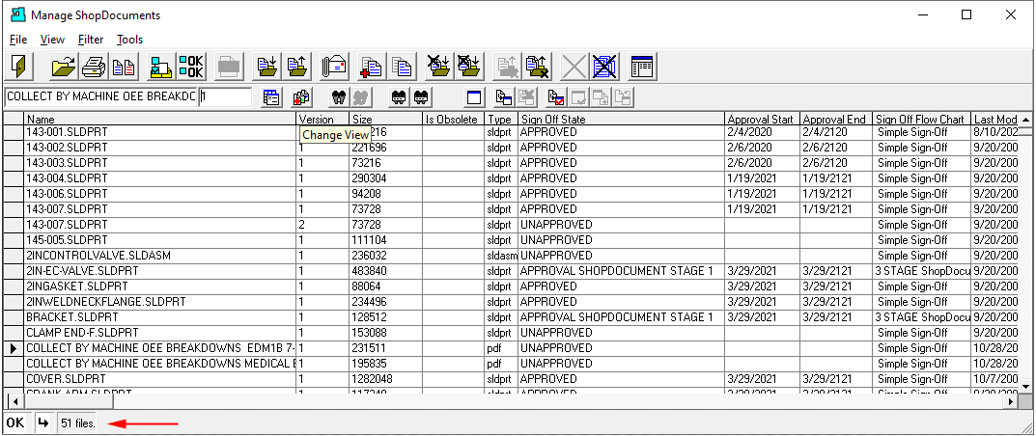
Task: Sort by the Version column header
Action: point(323,120)
